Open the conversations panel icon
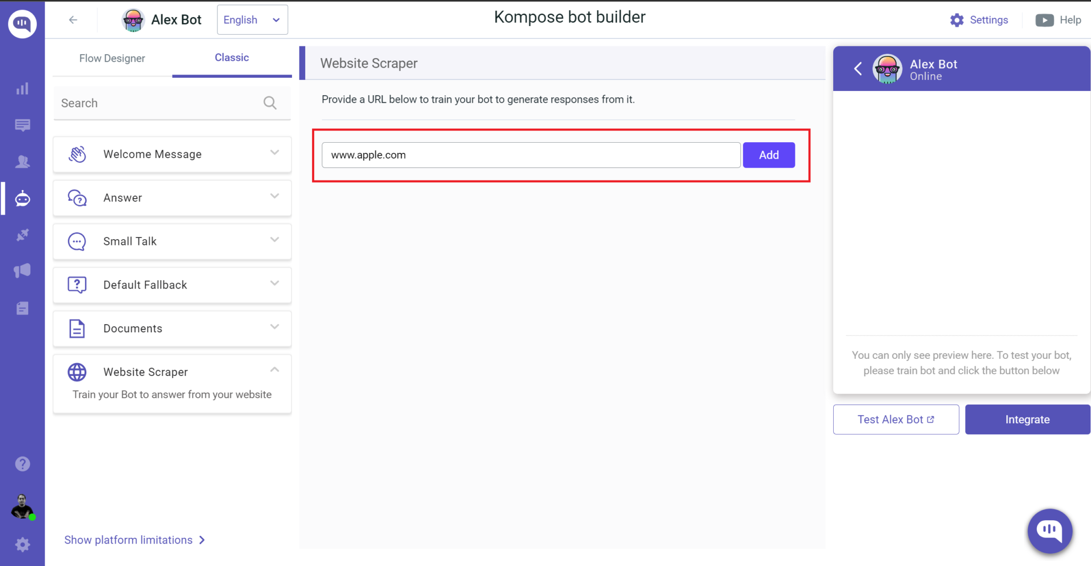The height and width of the screenshot is (566, 1091). [x=22, y=126]
